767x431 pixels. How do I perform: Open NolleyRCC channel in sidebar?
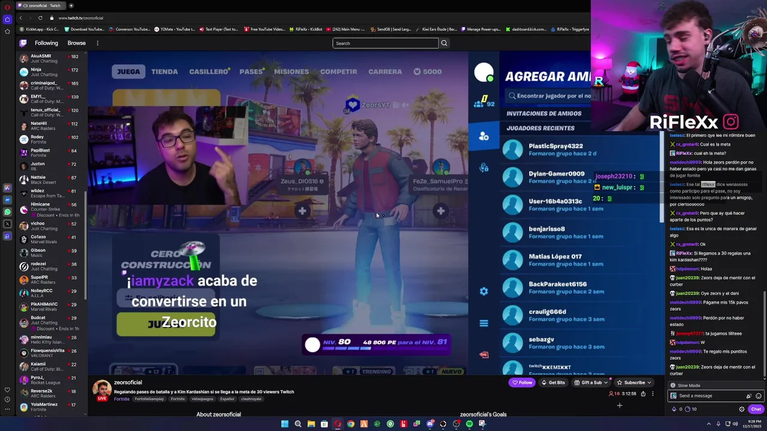pos(49,293)
